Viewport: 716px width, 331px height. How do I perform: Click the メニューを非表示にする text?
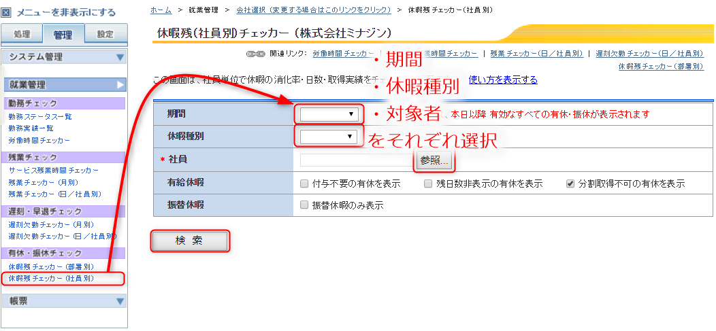(66, 13)
